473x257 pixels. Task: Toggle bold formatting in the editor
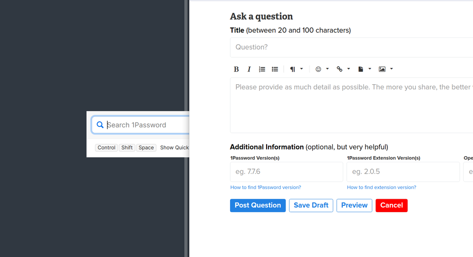pos(236,69)
